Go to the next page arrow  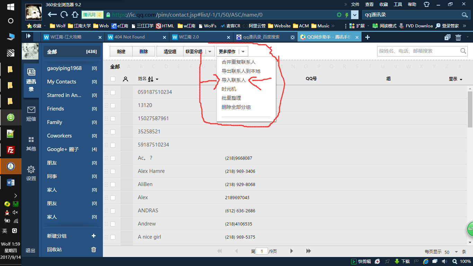point(292,251)
